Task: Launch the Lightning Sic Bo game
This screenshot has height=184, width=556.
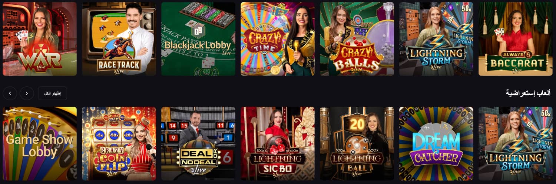Action: [x=278, y=144]
